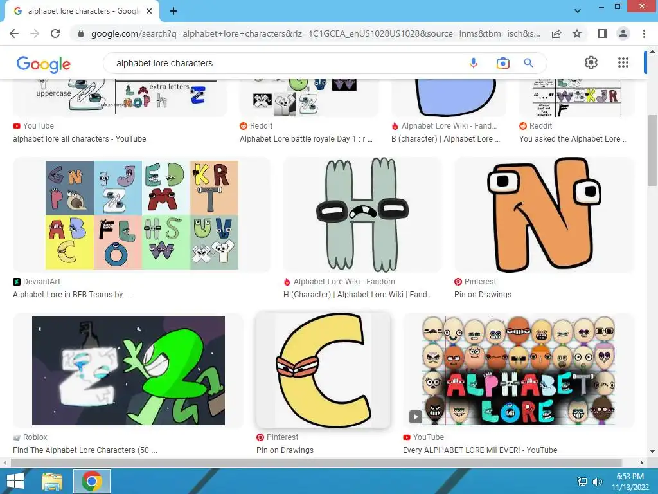
Task: Click the browser forward arrow
Action: 35,33
